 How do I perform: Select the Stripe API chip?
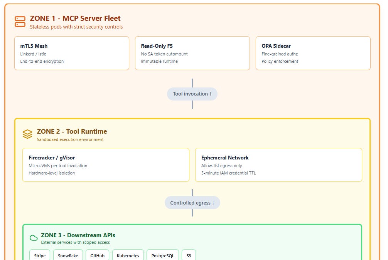coord(40,255)
